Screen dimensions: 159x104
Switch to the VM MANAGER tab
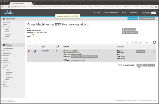(132, 19)
